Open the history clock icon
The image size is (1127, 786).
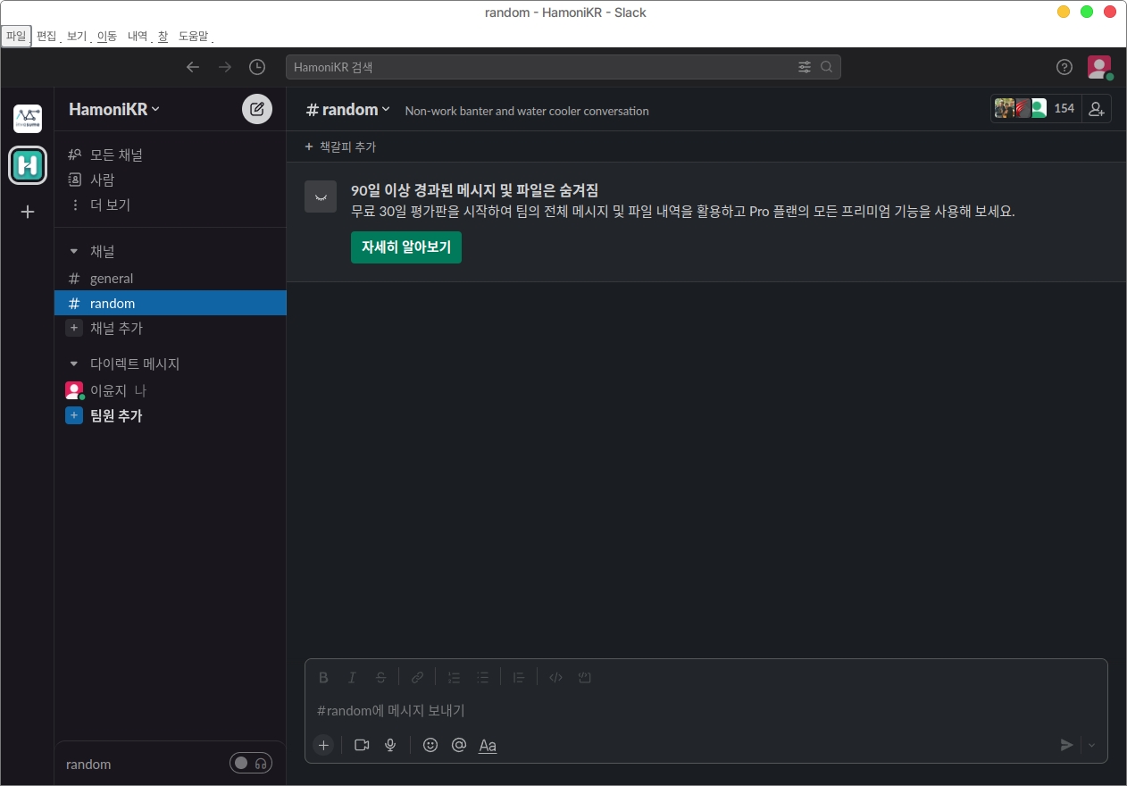pos(257,67)
